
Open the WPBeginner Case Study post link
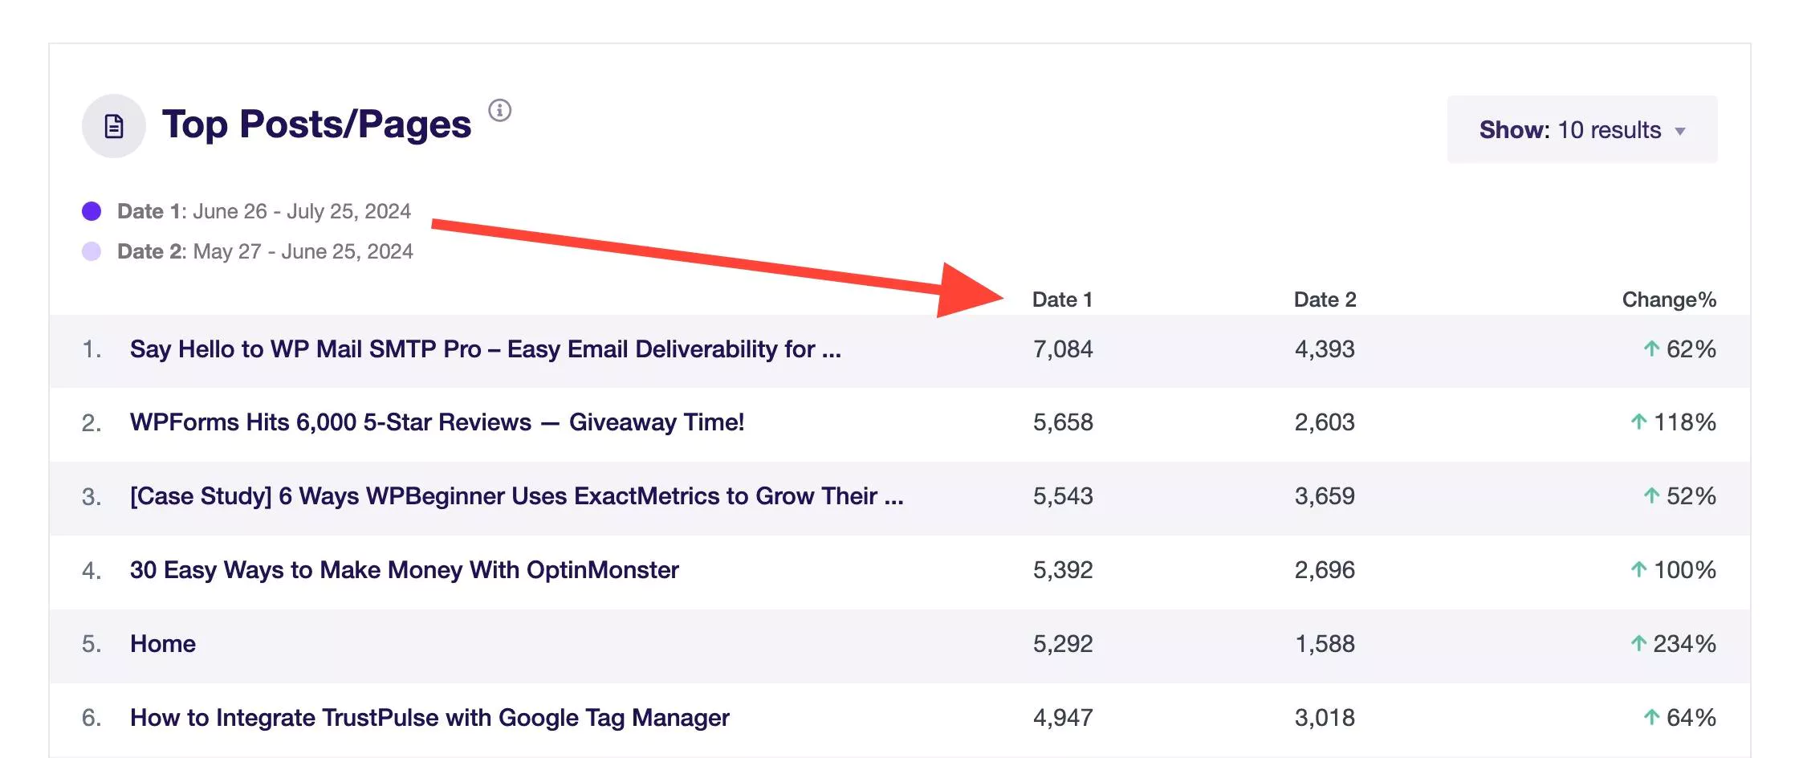[517, 496]
